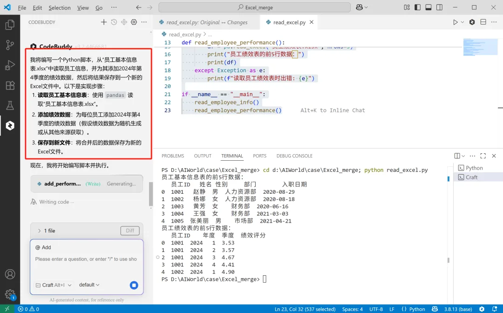Start new CodeBuddy chat with plus icon

103,22
